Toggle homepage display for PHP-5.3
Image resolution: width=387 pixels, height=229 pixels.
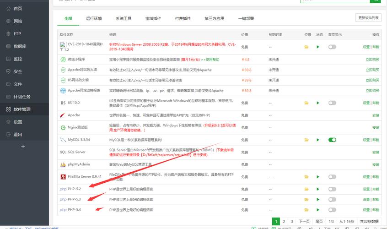point(332,200)
